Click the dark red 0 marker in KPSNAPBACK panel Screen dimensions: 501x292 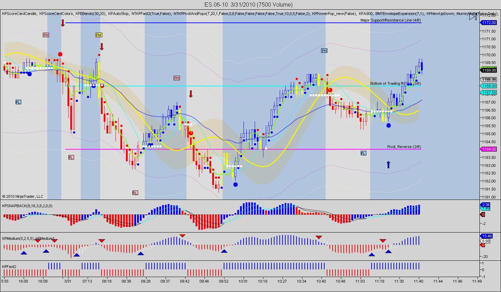point(483,214)
